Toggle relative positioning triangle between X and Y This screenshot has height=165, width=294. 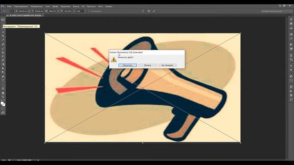29,11
